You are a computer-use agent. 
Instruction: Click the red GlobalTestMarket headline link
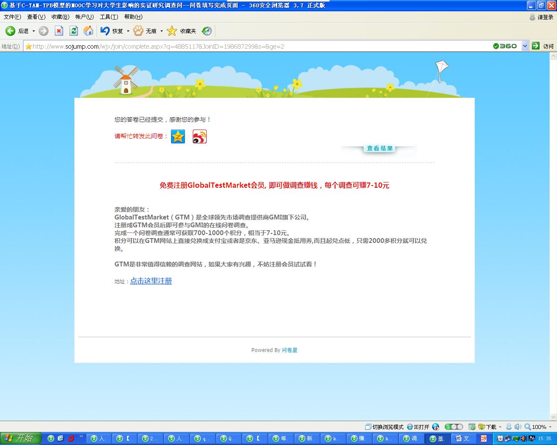pyautogui.click(x=275, y=186)
